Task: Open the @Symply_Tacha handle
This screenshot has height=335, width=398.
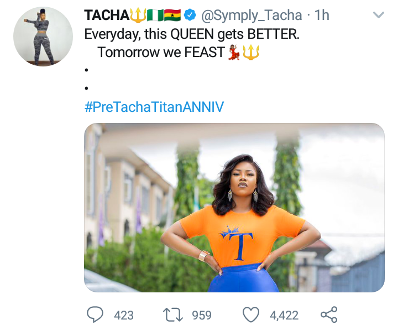Action: 252,16
